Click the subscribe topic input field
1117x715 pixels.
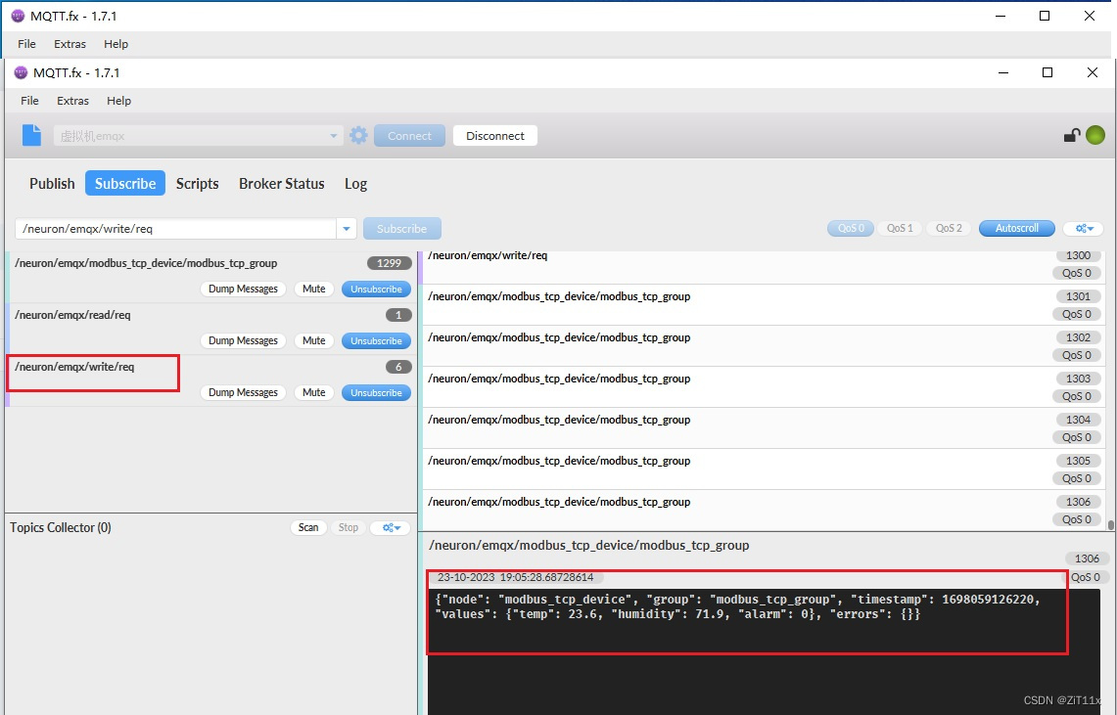coord(175,228)
